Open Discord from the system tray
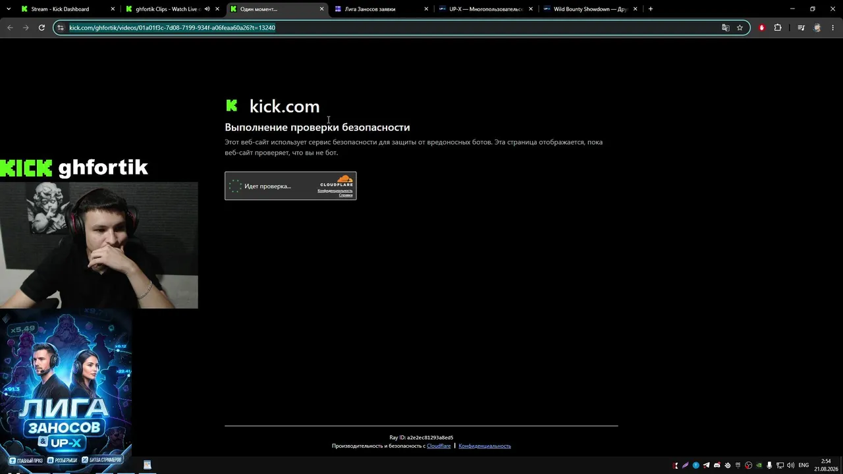Image resolution: width=843 pixels, height=474 pixels. [717, 465]
